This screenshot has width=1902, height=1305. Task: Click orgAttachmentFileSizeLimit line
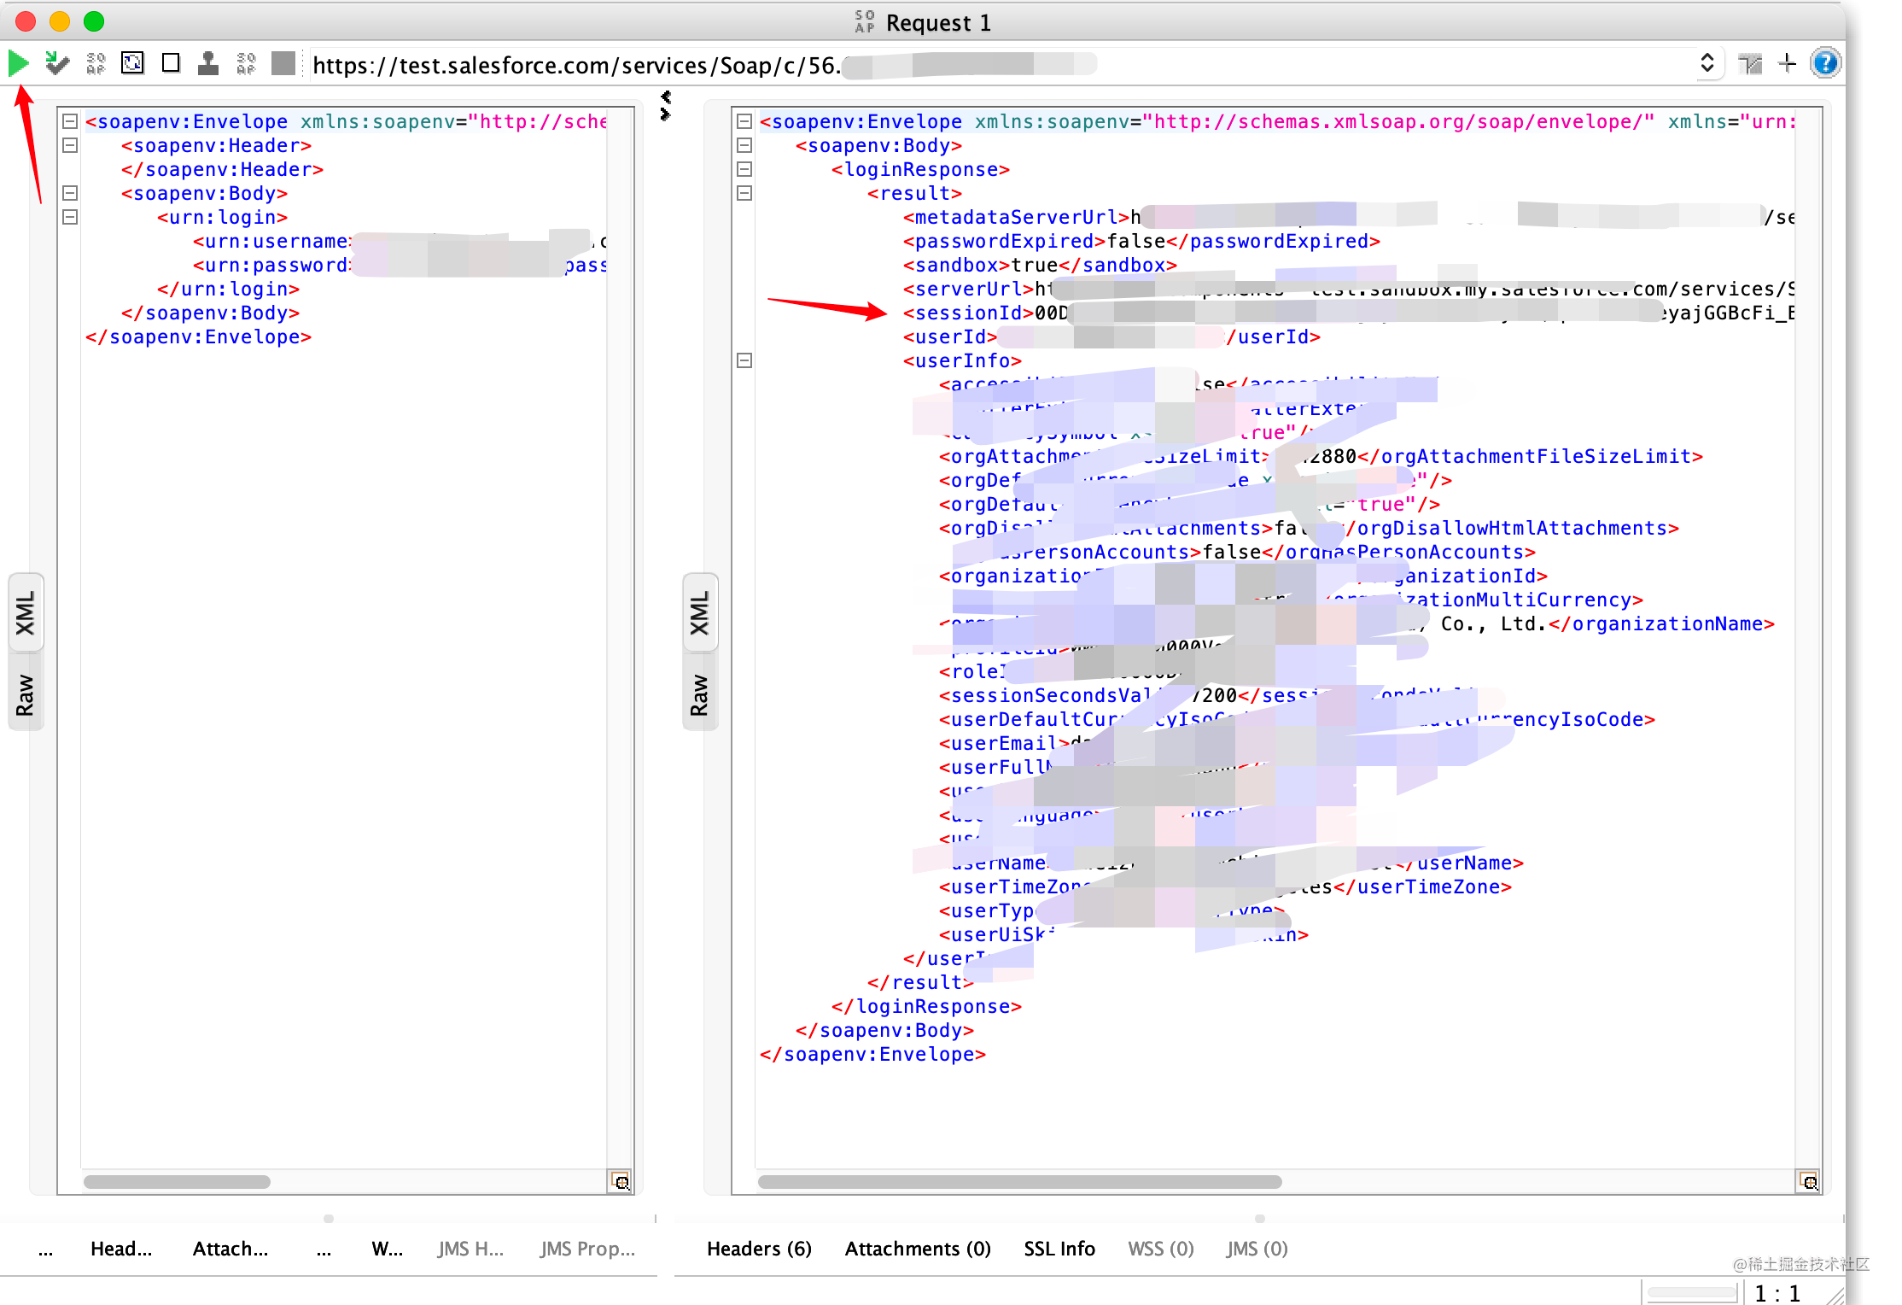click(x=1321, y=457)
